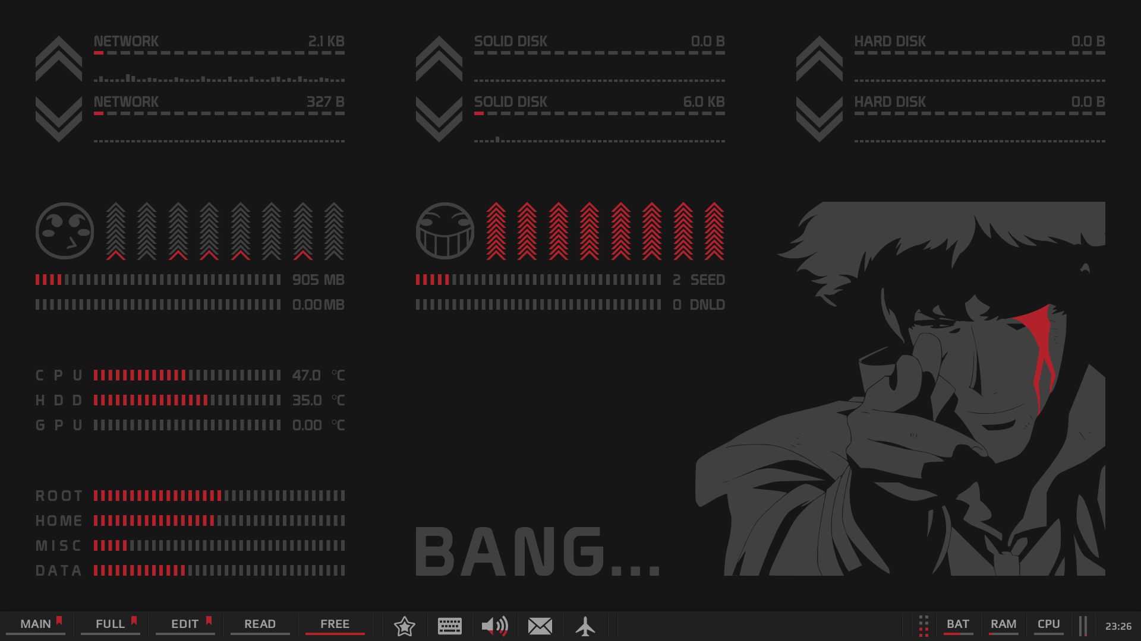The width and height of the screenshot is (1141, 641).
Task: Open the keyboard layout icon
Action: pyautogui.click(x=450, y=626)
